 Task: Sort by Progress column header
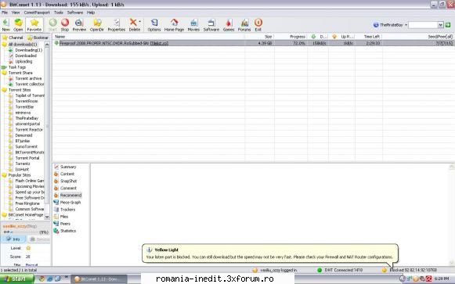click(x=291, y=37)
